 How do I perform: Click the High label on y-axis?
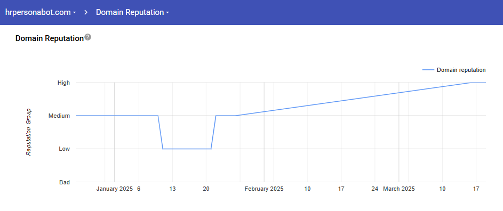(63, 83)
